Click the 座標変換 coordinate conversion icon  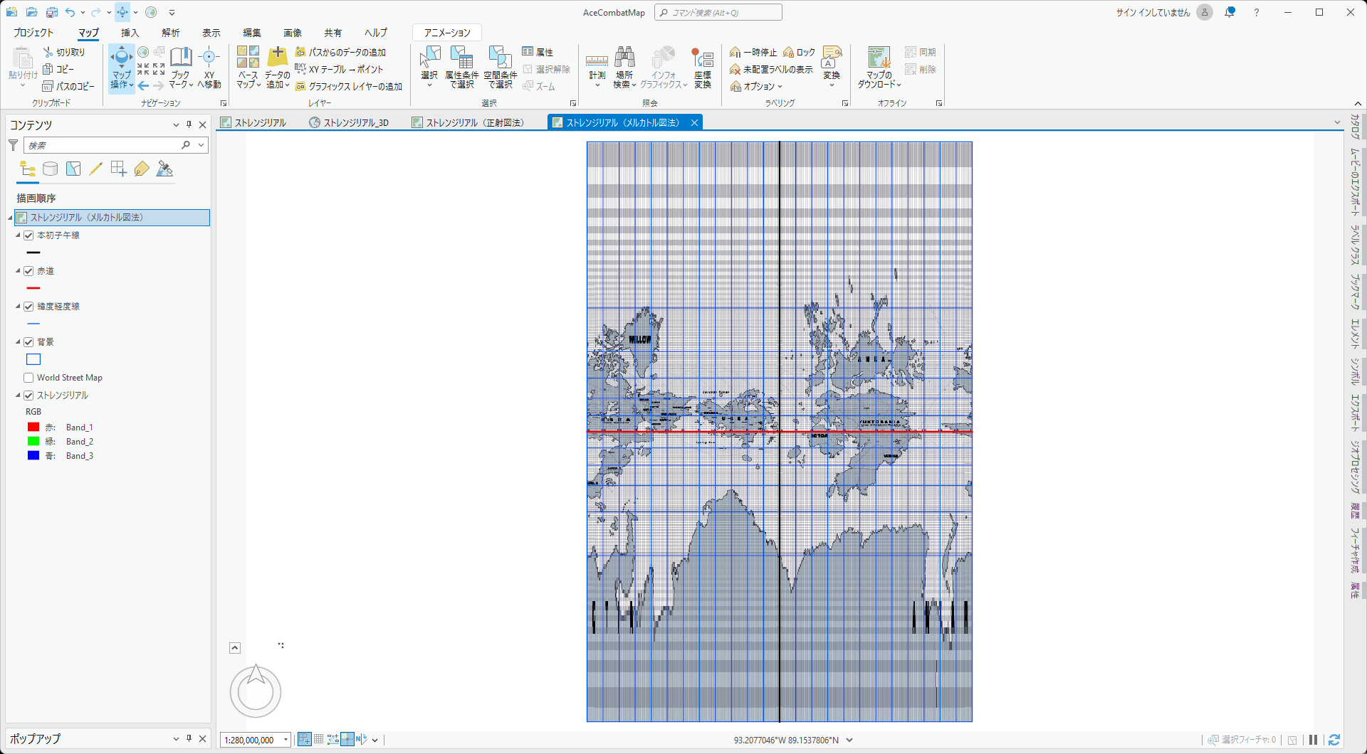tap(702, 58)
